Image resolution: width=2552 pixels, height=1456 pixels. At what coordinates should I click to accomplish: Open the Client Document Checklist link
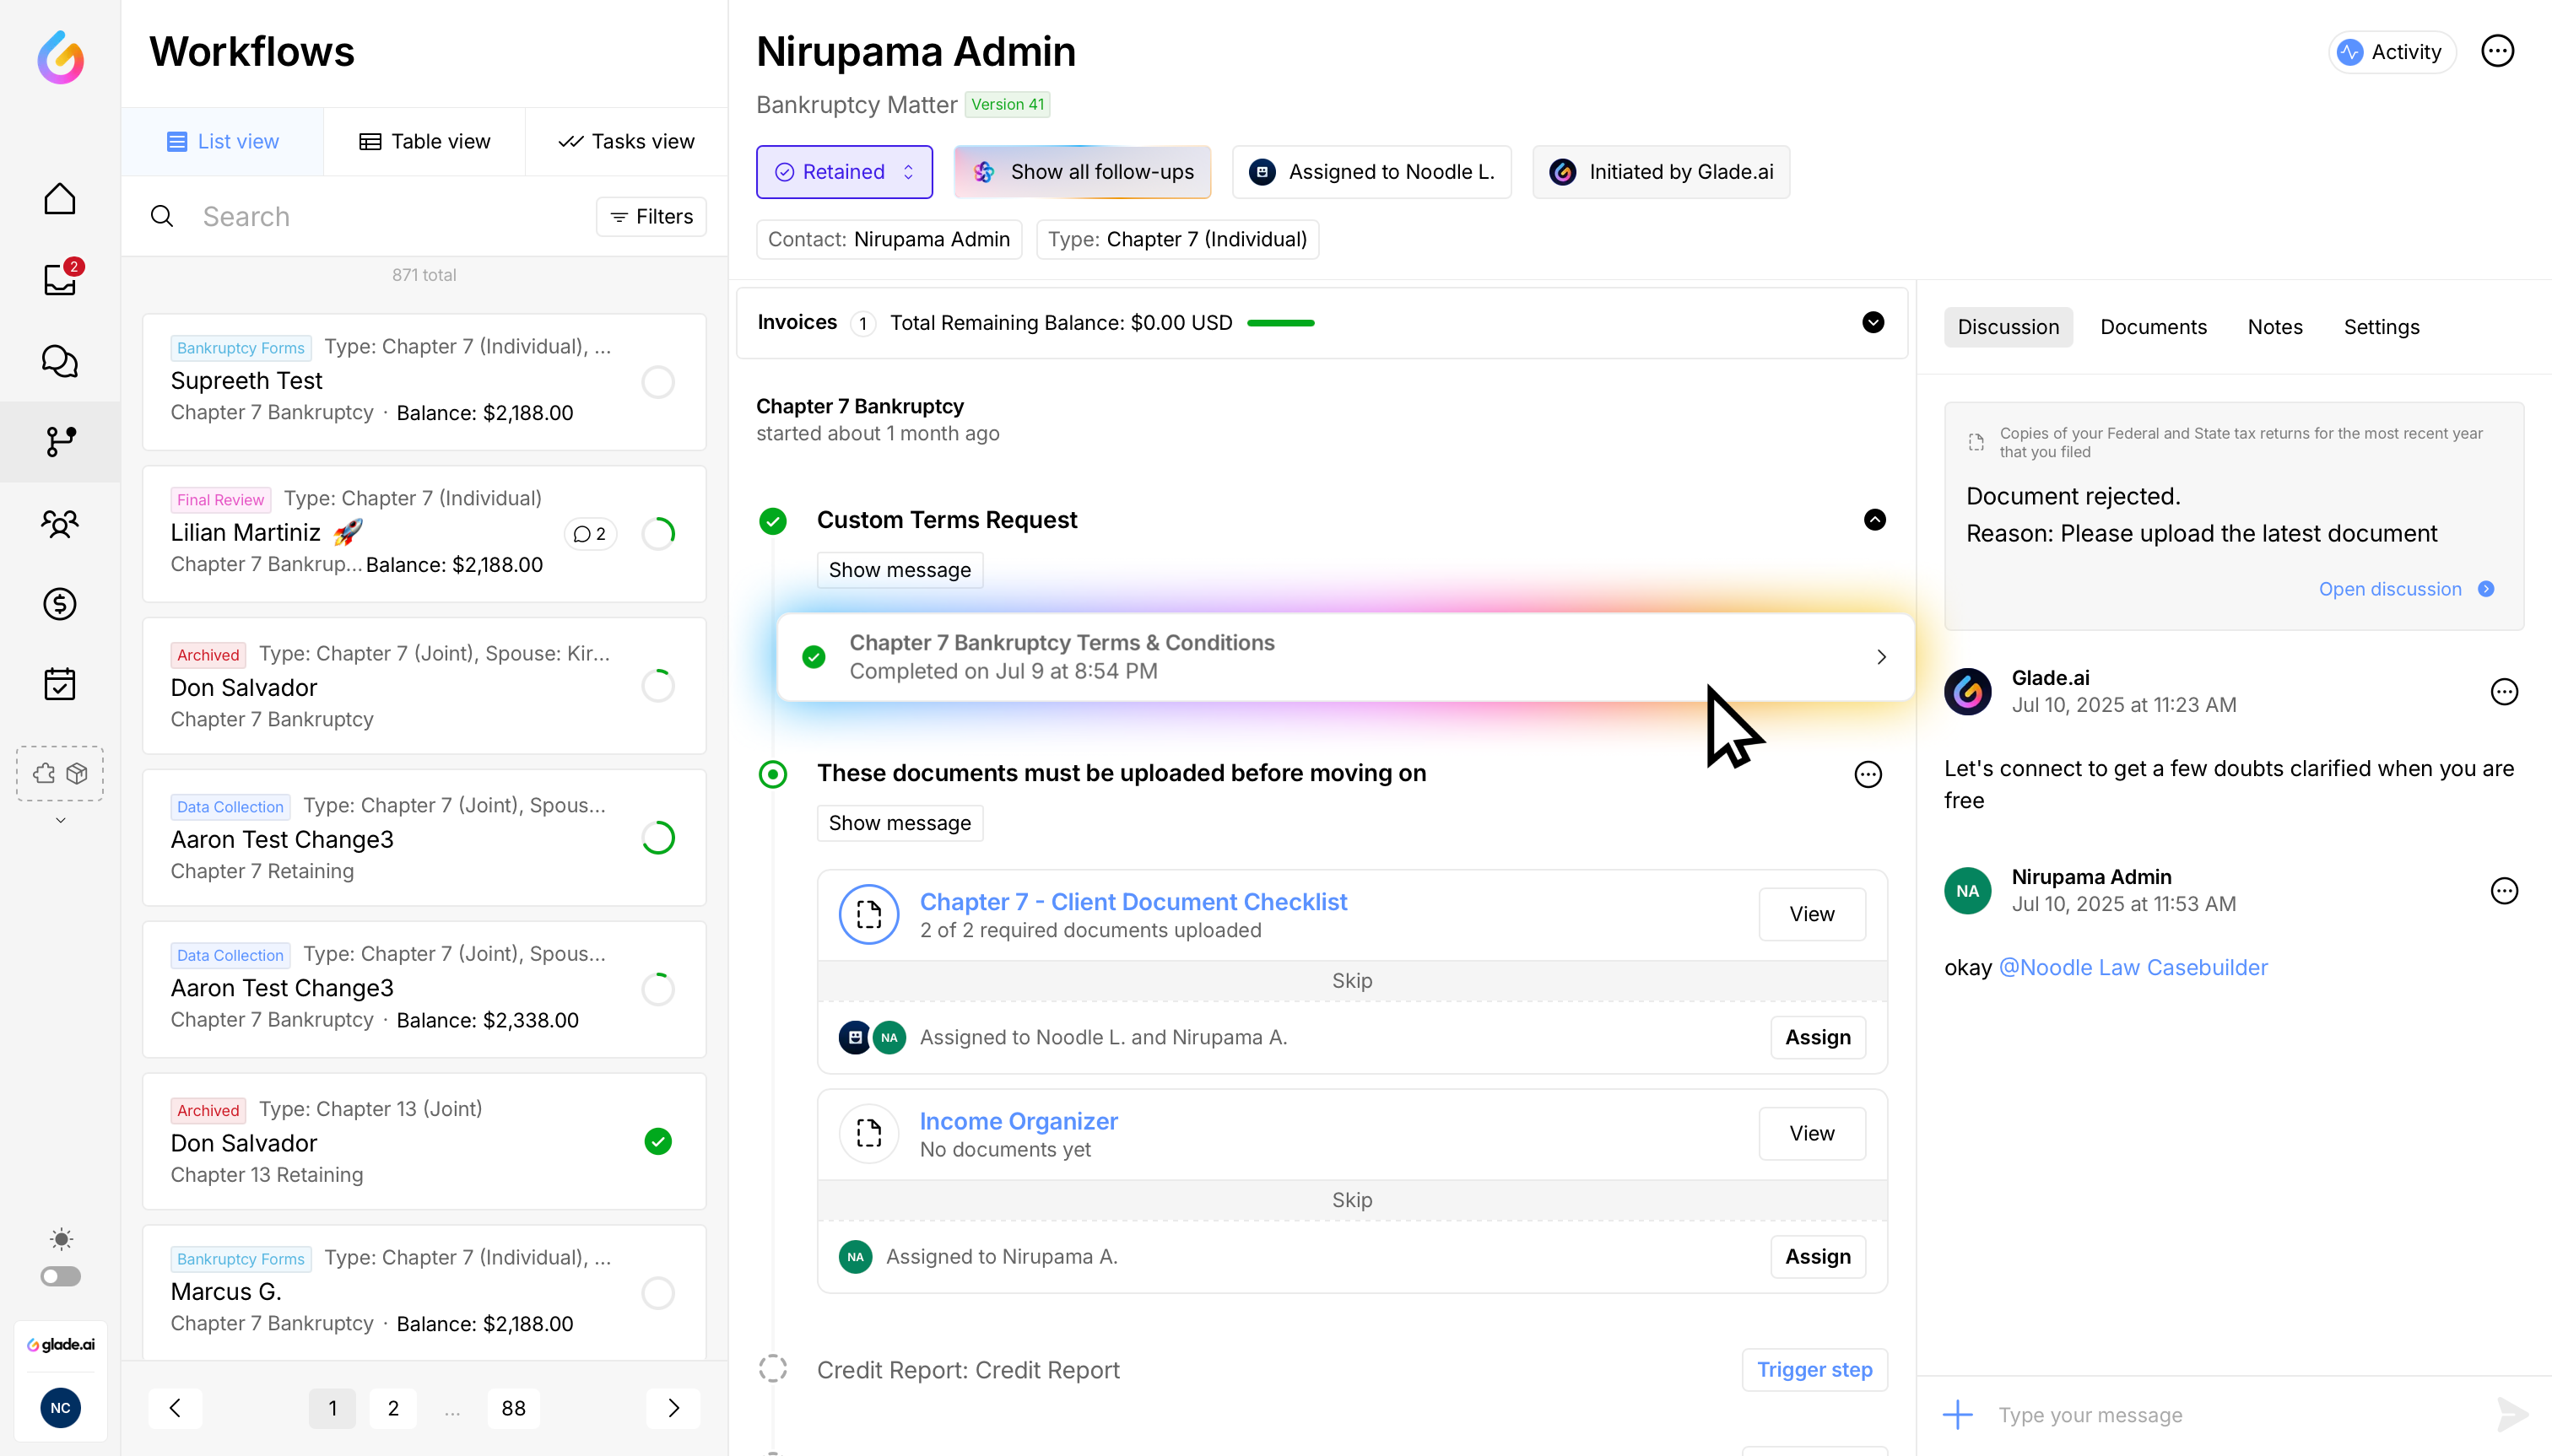click(x=1133, y=902)
